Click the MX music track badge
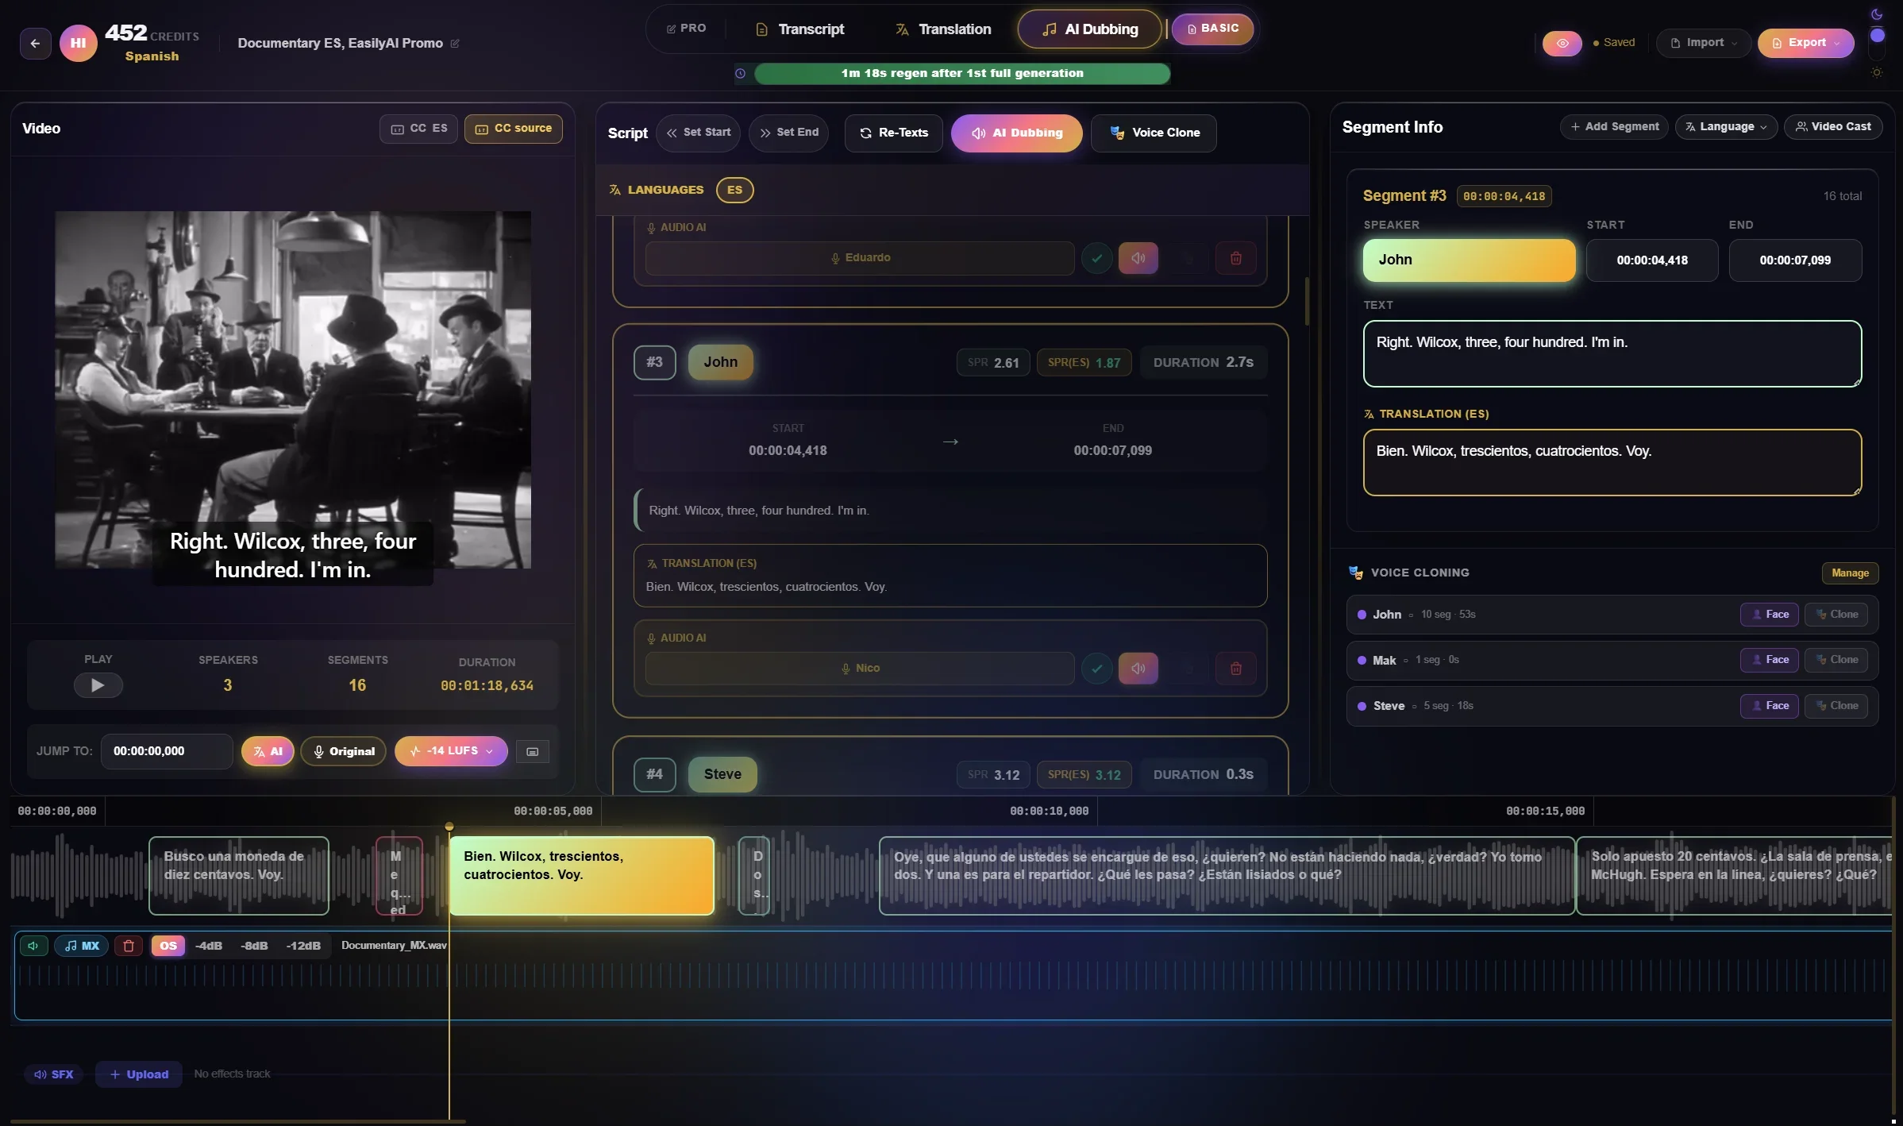Viewport: 1903px width, 1126px height. 82,946
